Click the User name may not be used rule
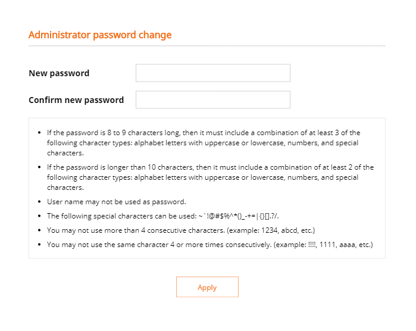The image size is (416, 331). coord(116,202)
